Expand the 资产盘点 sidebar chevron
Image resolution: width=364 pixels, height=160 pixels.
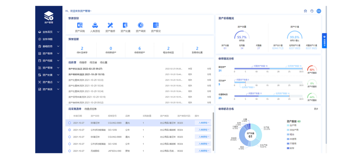58,82
